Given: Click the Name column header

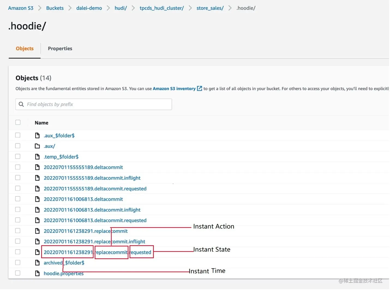Looking at the screenshot, I should pyautogui.click(x=41, y=123).
